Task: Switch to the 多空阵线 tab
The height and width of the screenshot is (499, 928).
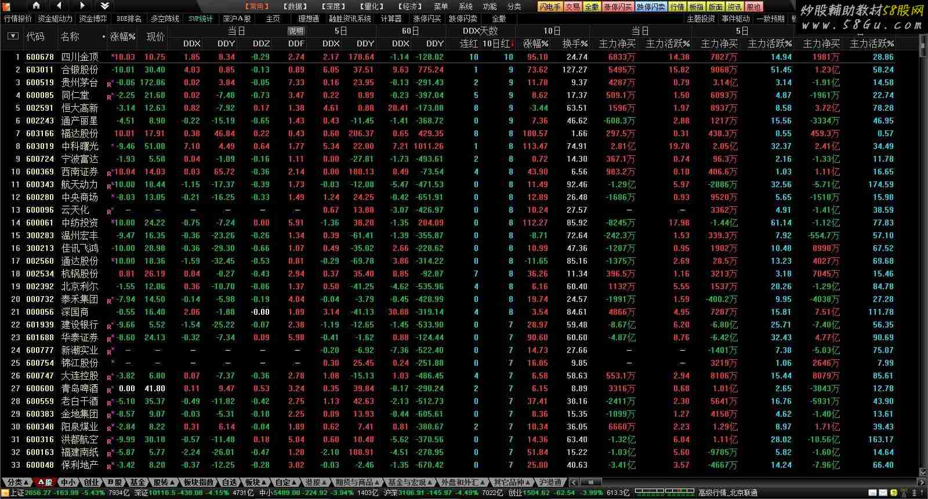Action: [165, 19]
